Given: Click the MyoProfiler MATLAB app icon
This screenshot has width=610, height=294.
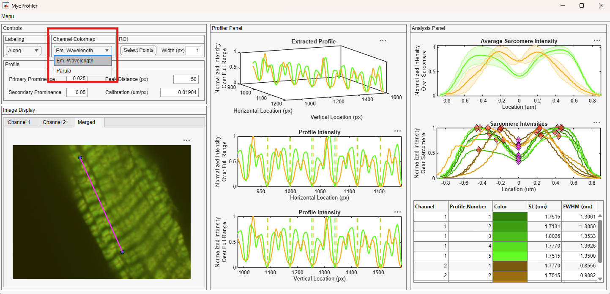Looking at the screenshot, I should (6, 5).
